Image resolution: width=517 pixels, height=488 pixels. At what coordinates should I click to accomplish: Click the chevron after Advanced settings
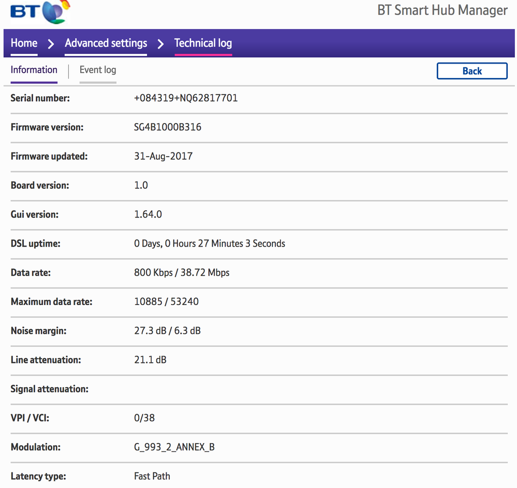click(x=160, y=44)
